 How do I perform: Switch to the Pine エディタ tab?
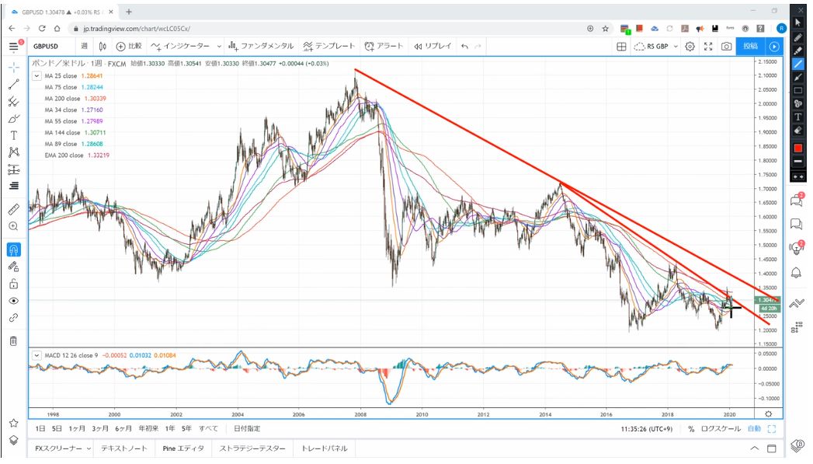183,448
